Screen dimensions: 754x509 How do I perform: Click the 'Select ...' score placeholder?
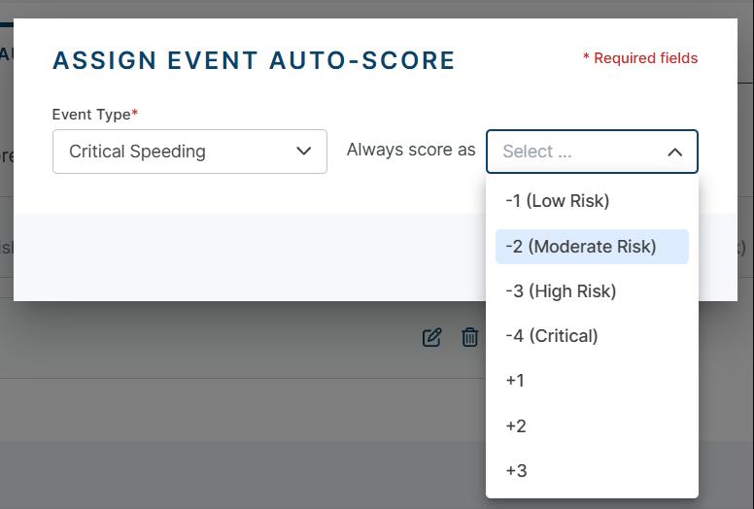537,152
